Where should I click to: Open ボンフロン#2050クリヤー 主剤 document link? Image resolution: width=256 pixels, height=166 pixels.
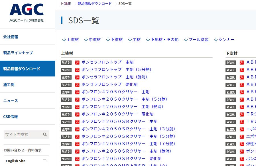pos(115,92)
